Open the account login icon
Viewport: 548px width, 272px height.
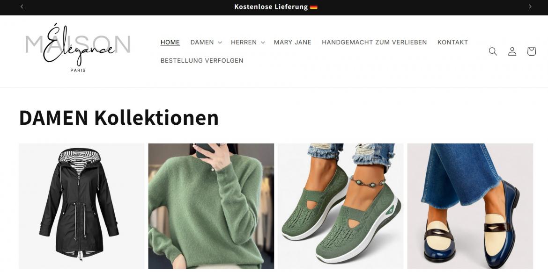tap(512, 51)
